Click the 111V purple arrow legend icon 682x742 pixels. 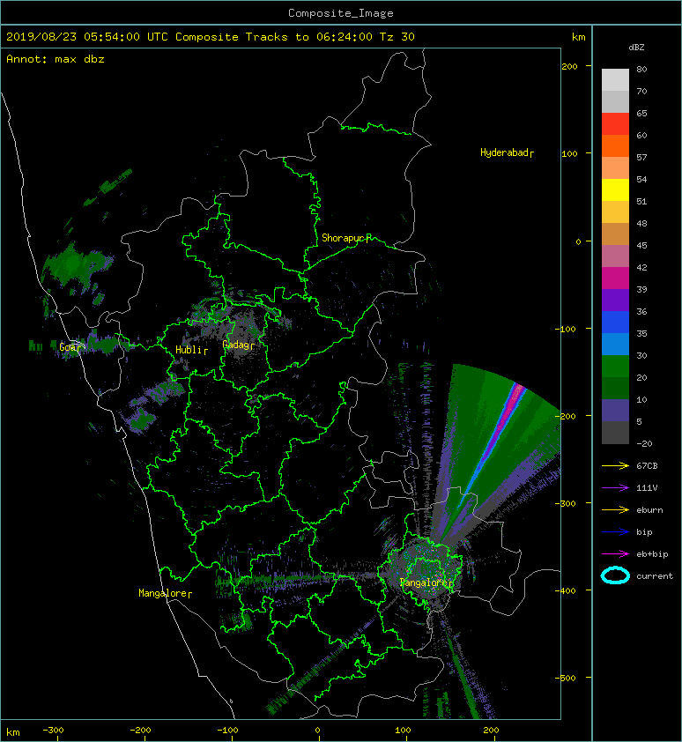click(615, 487)
